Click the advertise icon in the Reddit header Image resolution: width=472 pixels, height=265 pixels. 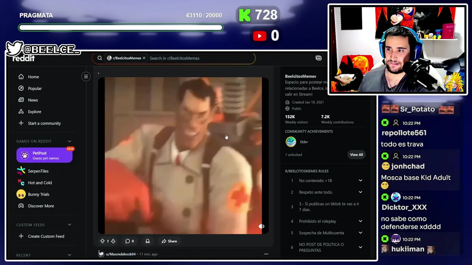click(319, 58)
